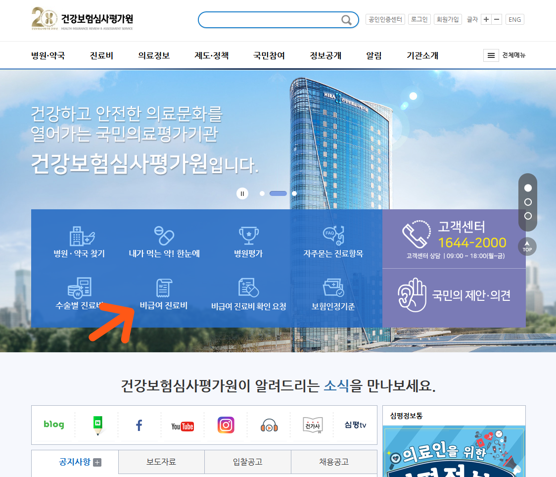Open the 기관소개 menu
556x477 pixels.
pos(422,56)
